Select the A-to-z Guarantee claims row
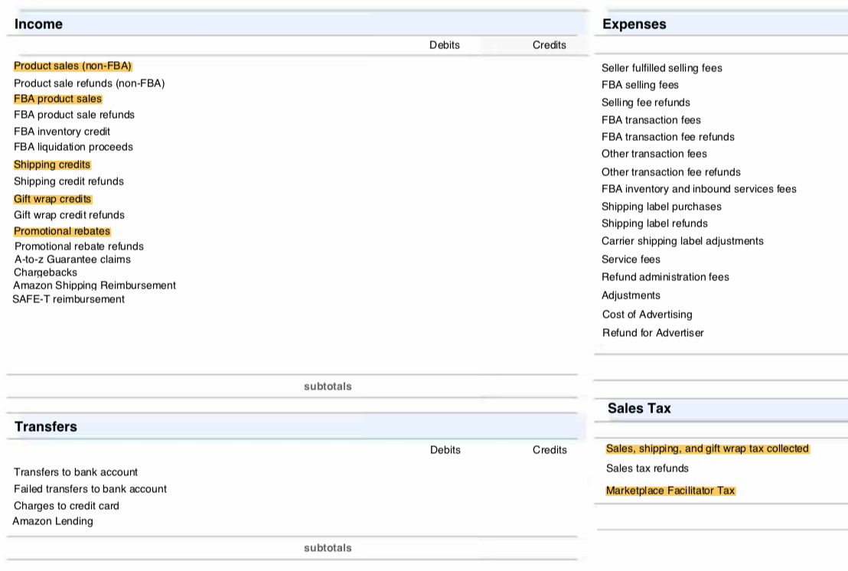 point(73,259)
